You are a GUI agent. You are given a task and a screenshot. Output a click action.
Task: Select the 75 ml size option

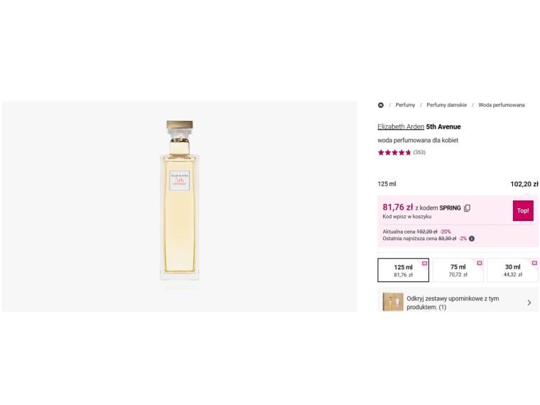click(458, 271)
